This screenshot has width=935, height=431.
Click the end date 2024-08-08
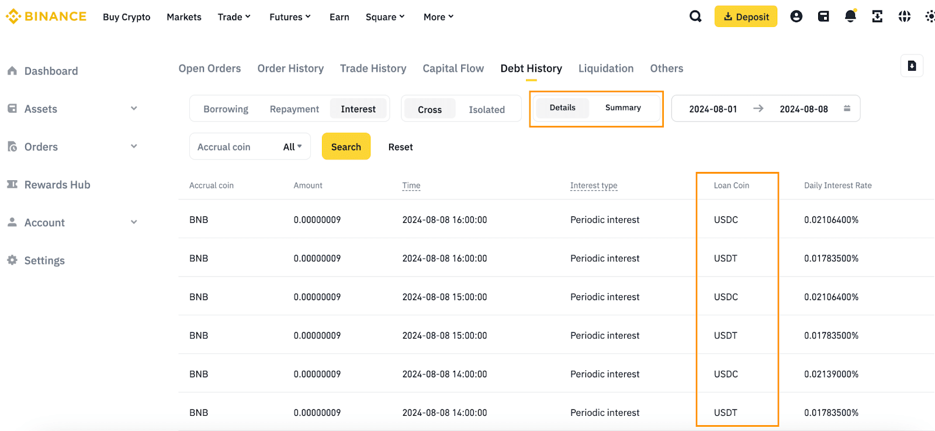point(804,109)
